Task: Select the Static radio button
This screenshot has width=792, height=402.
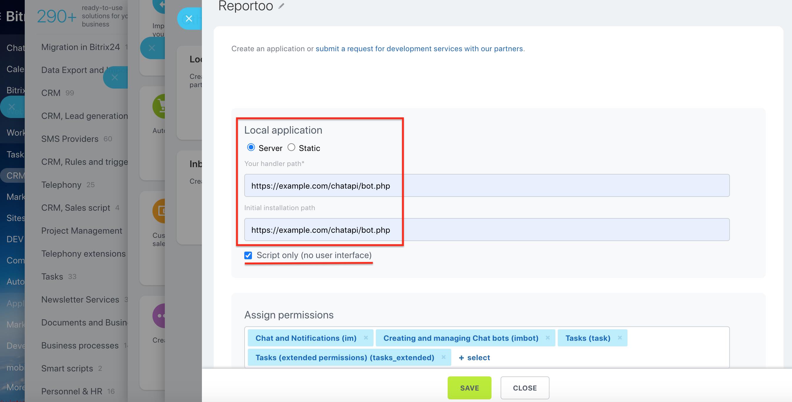Action: (x=291, y=147)
